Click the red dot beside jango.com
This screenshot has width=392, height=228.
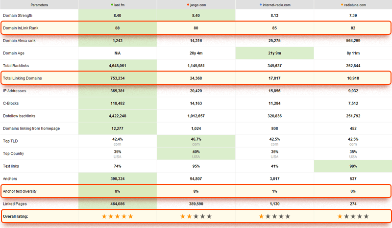coord(188,5)
